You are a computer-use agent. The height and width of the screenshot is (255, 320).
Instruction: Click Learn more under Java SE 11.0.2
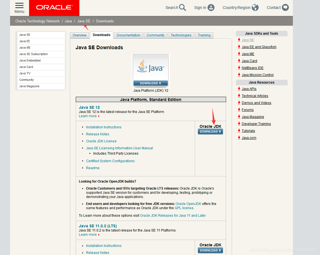point(88,235)
